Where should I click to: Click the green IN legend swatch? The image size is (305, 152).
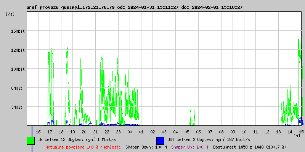pos(30,140)
